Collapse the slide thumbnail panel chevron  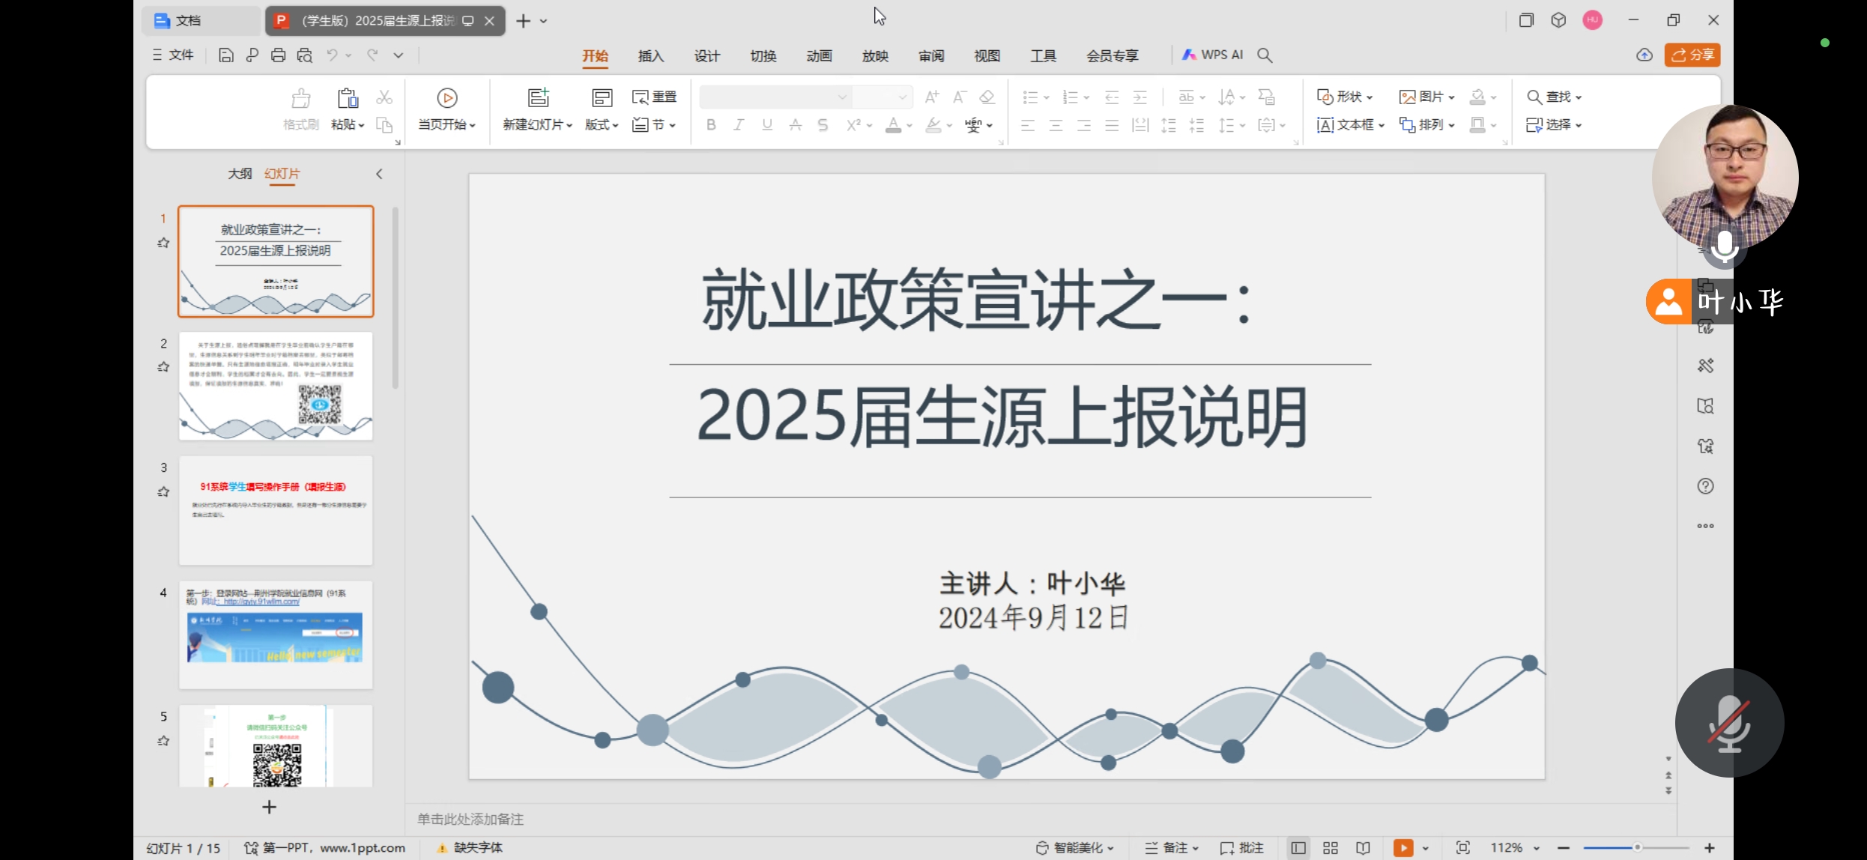tap(379, 174)
